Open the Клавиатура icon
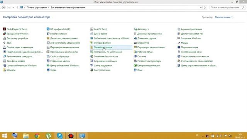Viewport: 247px width, 139px height. [135, 43]
